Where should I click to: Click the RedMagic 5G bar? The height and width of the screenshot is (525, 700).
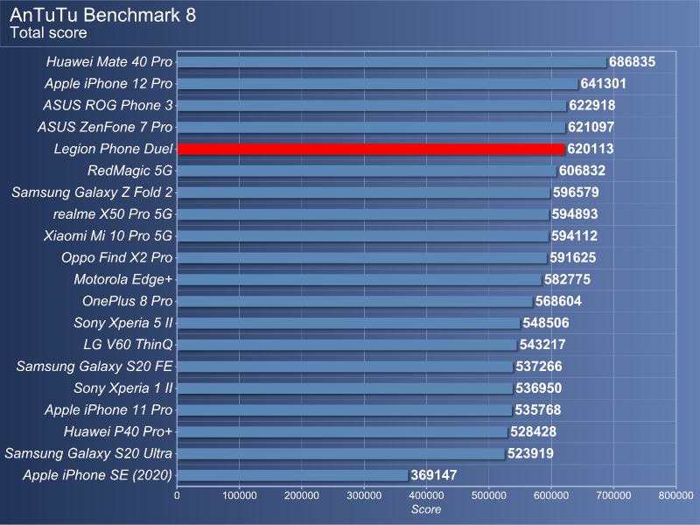click(x=367, y=171)
